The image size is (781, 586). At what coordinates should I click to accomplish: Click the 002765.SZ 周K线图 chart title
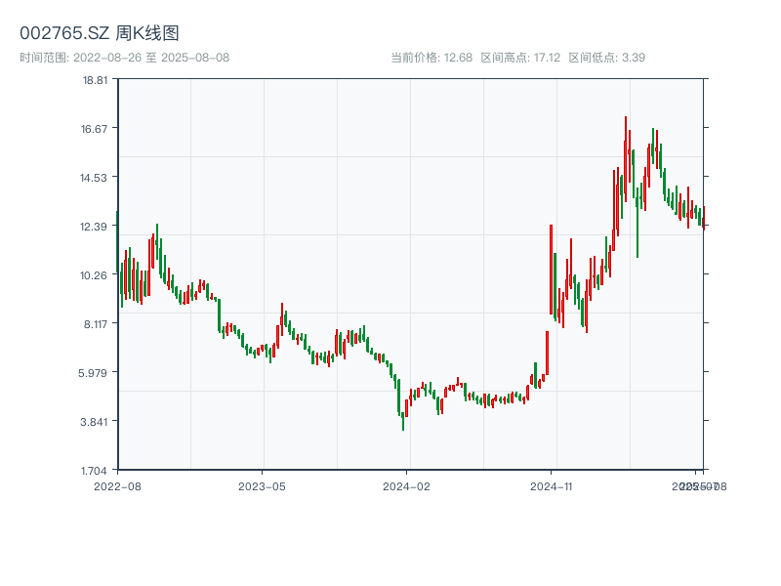(100, 34)
